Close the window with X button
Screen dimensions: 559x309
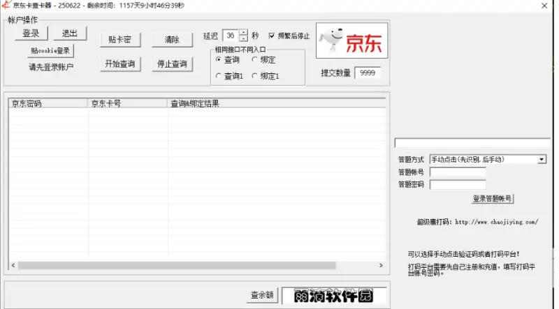click(544, 6)
